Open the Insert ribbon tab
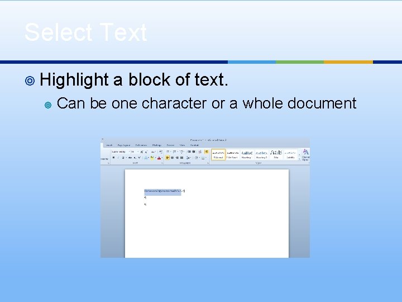The width and height of the screenshot is (402, 302). click(109, 145)
